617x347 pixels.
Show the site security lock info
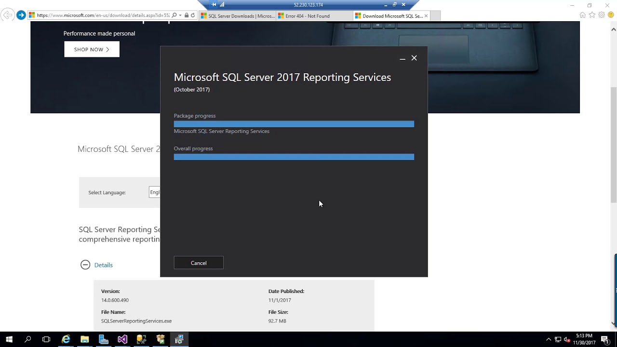(x=187, y=15)
